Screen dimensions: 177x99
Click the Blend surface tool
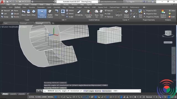[24, 13]
